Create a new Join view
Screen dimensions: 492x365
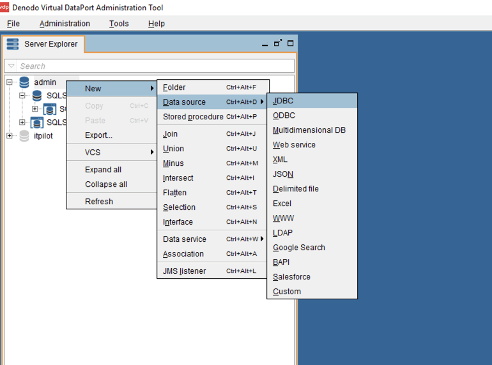pos(211,134)
